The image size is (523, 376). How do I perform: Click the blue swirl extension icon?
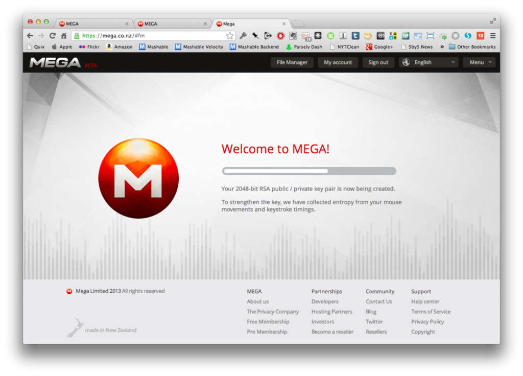(x=468, y=36)
